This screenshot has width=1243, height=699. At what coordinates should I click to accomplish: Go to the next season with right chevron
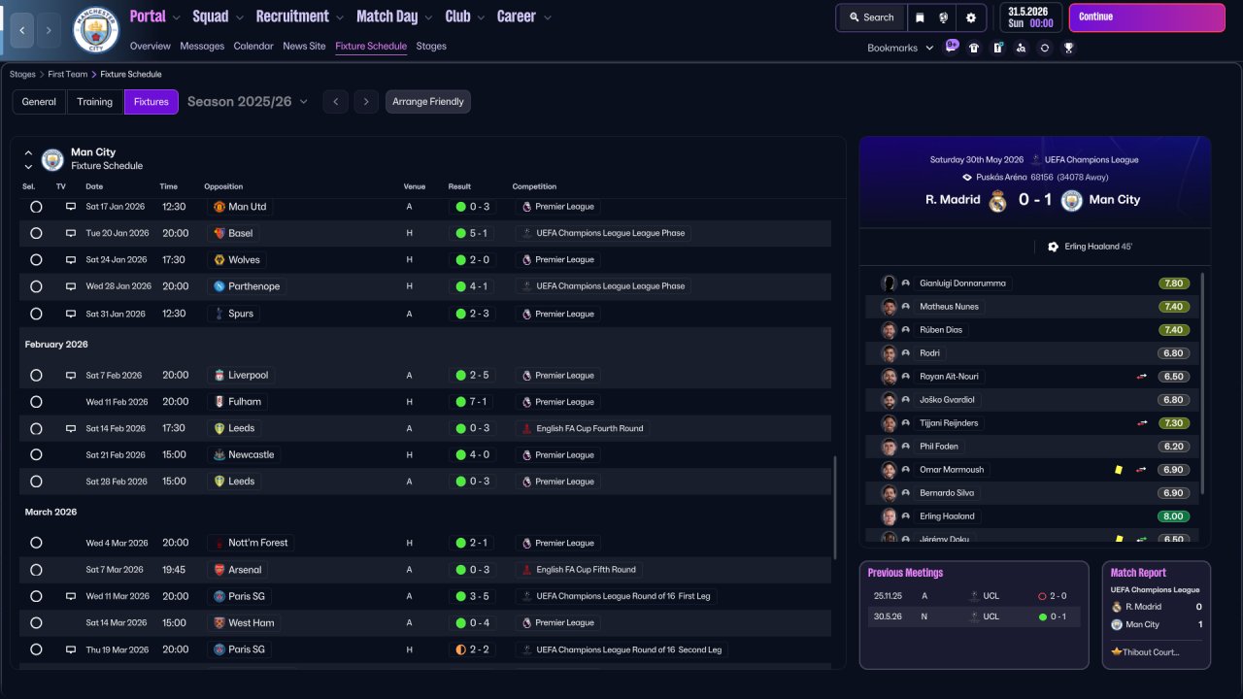click(x=365, y=102)
